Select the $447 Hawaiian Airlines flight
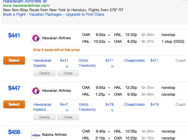 coord(14,105)
